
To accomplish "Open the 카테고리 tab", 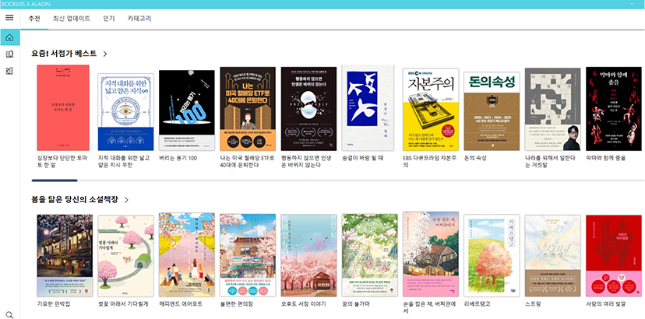I will 139,19.
